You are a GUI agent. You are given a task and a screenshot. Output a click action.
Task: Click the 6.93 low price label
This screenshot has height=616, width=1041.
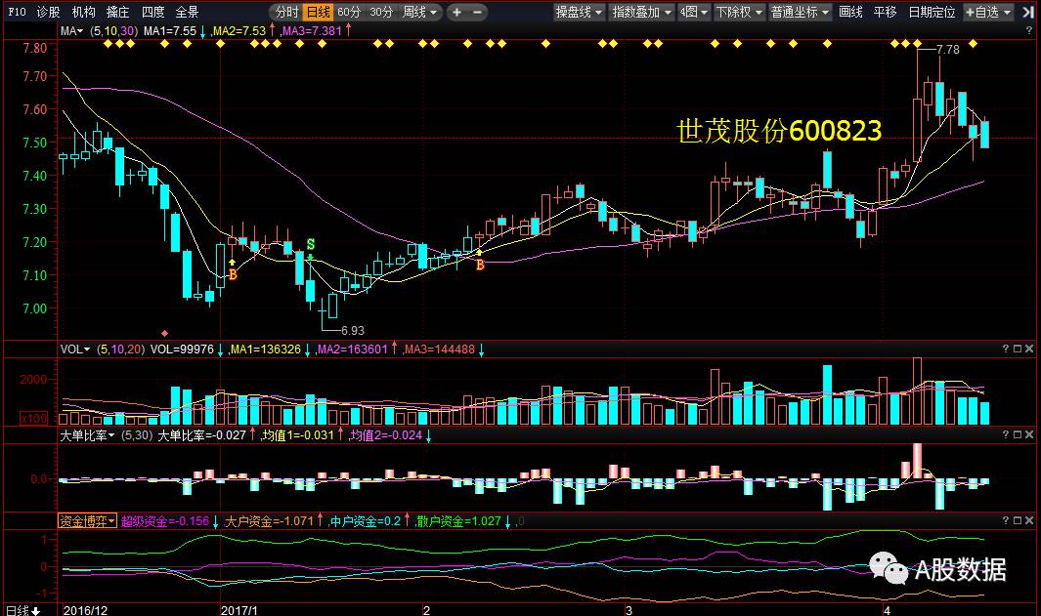coord(353,330)
